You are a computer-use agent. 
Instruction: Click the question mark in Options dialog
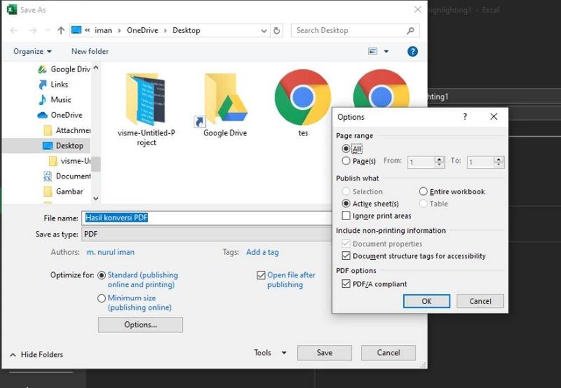[465, 116]
